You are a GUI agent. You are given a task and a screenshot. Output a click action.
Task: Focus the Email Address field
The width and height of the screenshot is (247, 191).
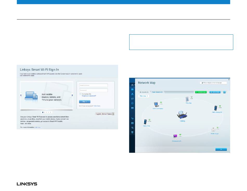pos(93,85)
